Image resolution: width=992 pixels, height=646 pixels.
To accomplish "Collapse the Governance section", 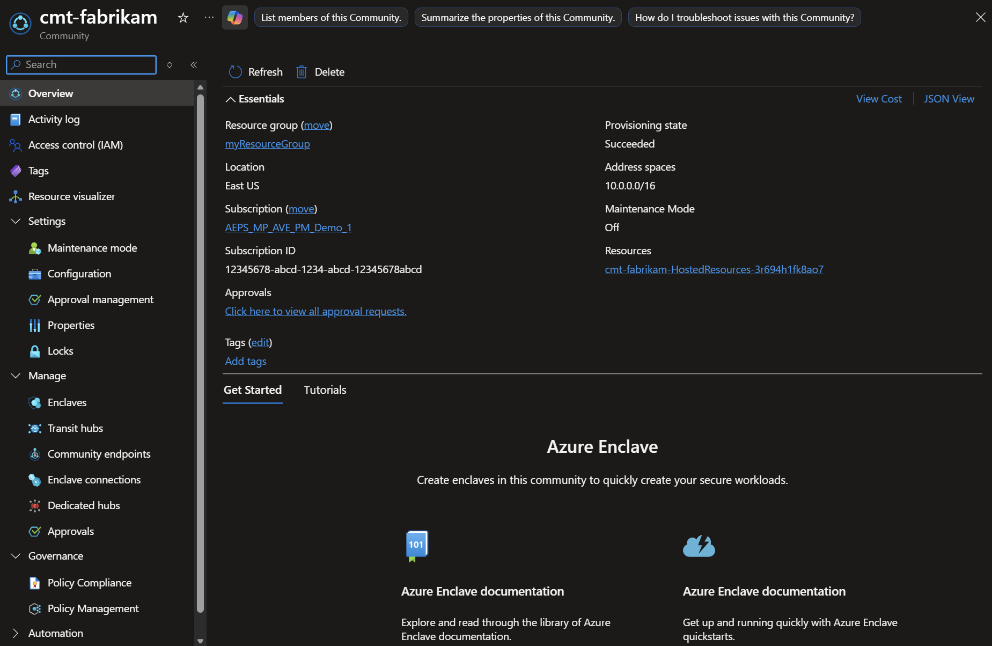I will pos(16,556).
